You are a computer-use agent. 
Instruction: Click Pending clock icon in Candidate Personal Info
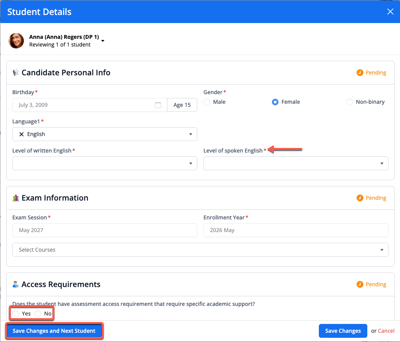(x=360, y=73)
